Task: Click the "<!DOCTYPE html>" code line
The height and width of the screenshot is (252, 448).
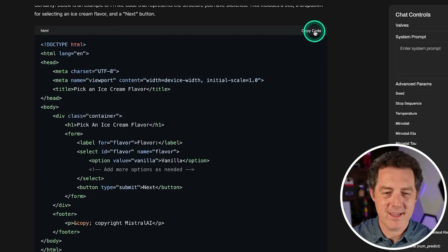Action: point(63,45)
